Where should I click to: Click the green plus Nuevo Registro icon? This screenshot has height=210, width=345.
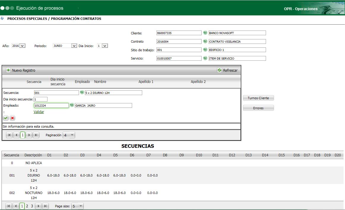pyautogui.click(x=8, y=70)
